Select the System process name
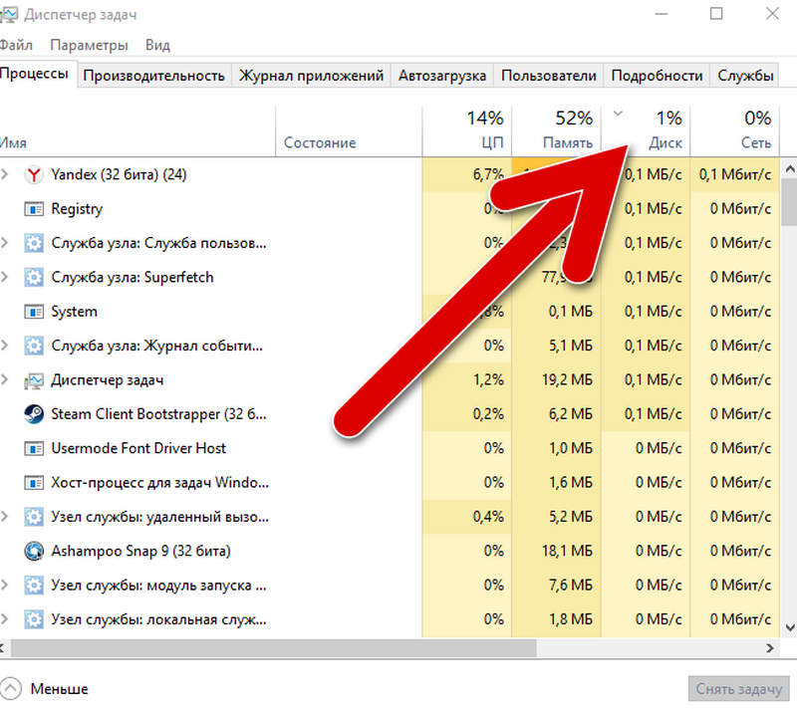The image size is (797, 711). click(74, 312)
